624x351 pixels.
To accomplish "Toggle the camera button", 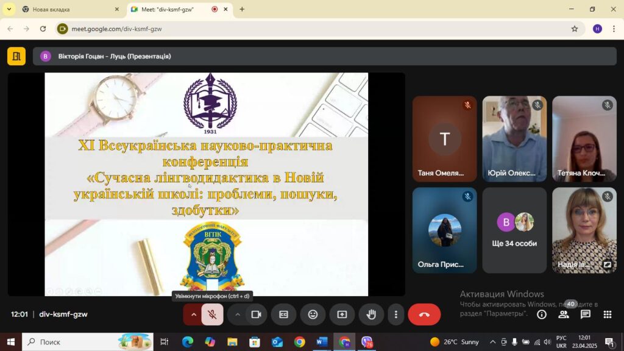I will coord(256,314).
